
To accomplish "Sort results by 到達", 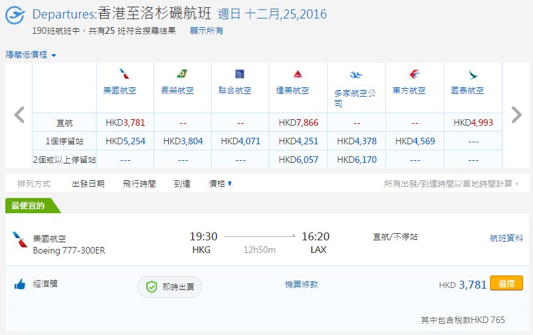I will [182, 184].
